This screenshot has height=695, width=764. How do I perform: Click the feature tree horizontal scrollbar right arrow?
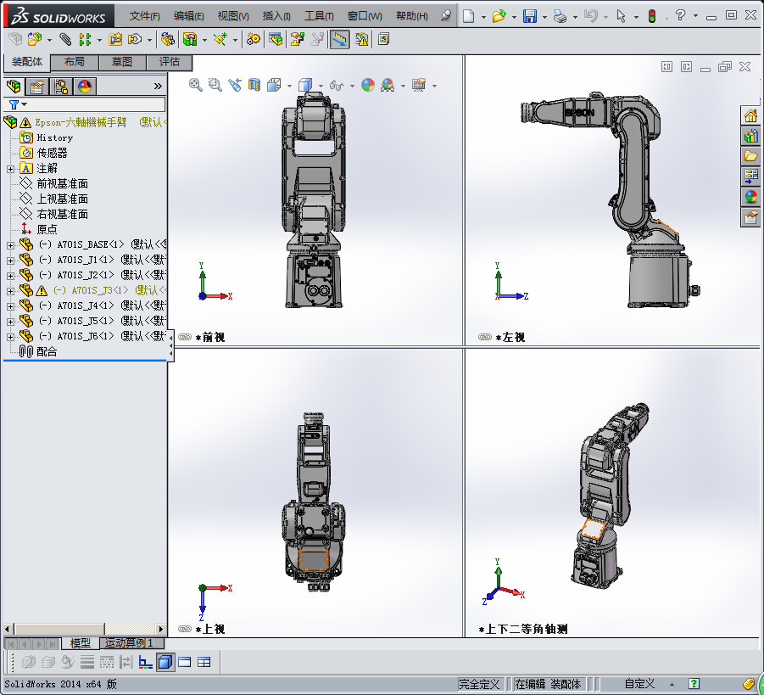click(161, 629)
